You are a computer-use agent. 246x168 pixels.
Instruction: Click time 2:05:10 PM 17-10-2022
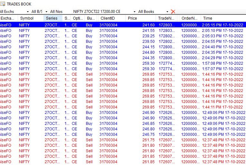pyautogui.click(x=223, y=31)
